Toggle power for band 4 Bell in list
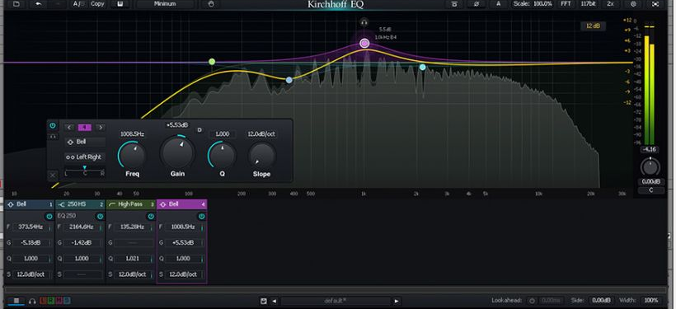Viewport: 676px width, 309px height. coord(201,217)
